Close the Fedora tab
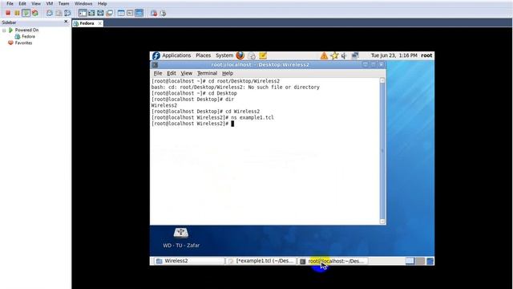Viewport: 513px width, 289px height. point(99,23)
